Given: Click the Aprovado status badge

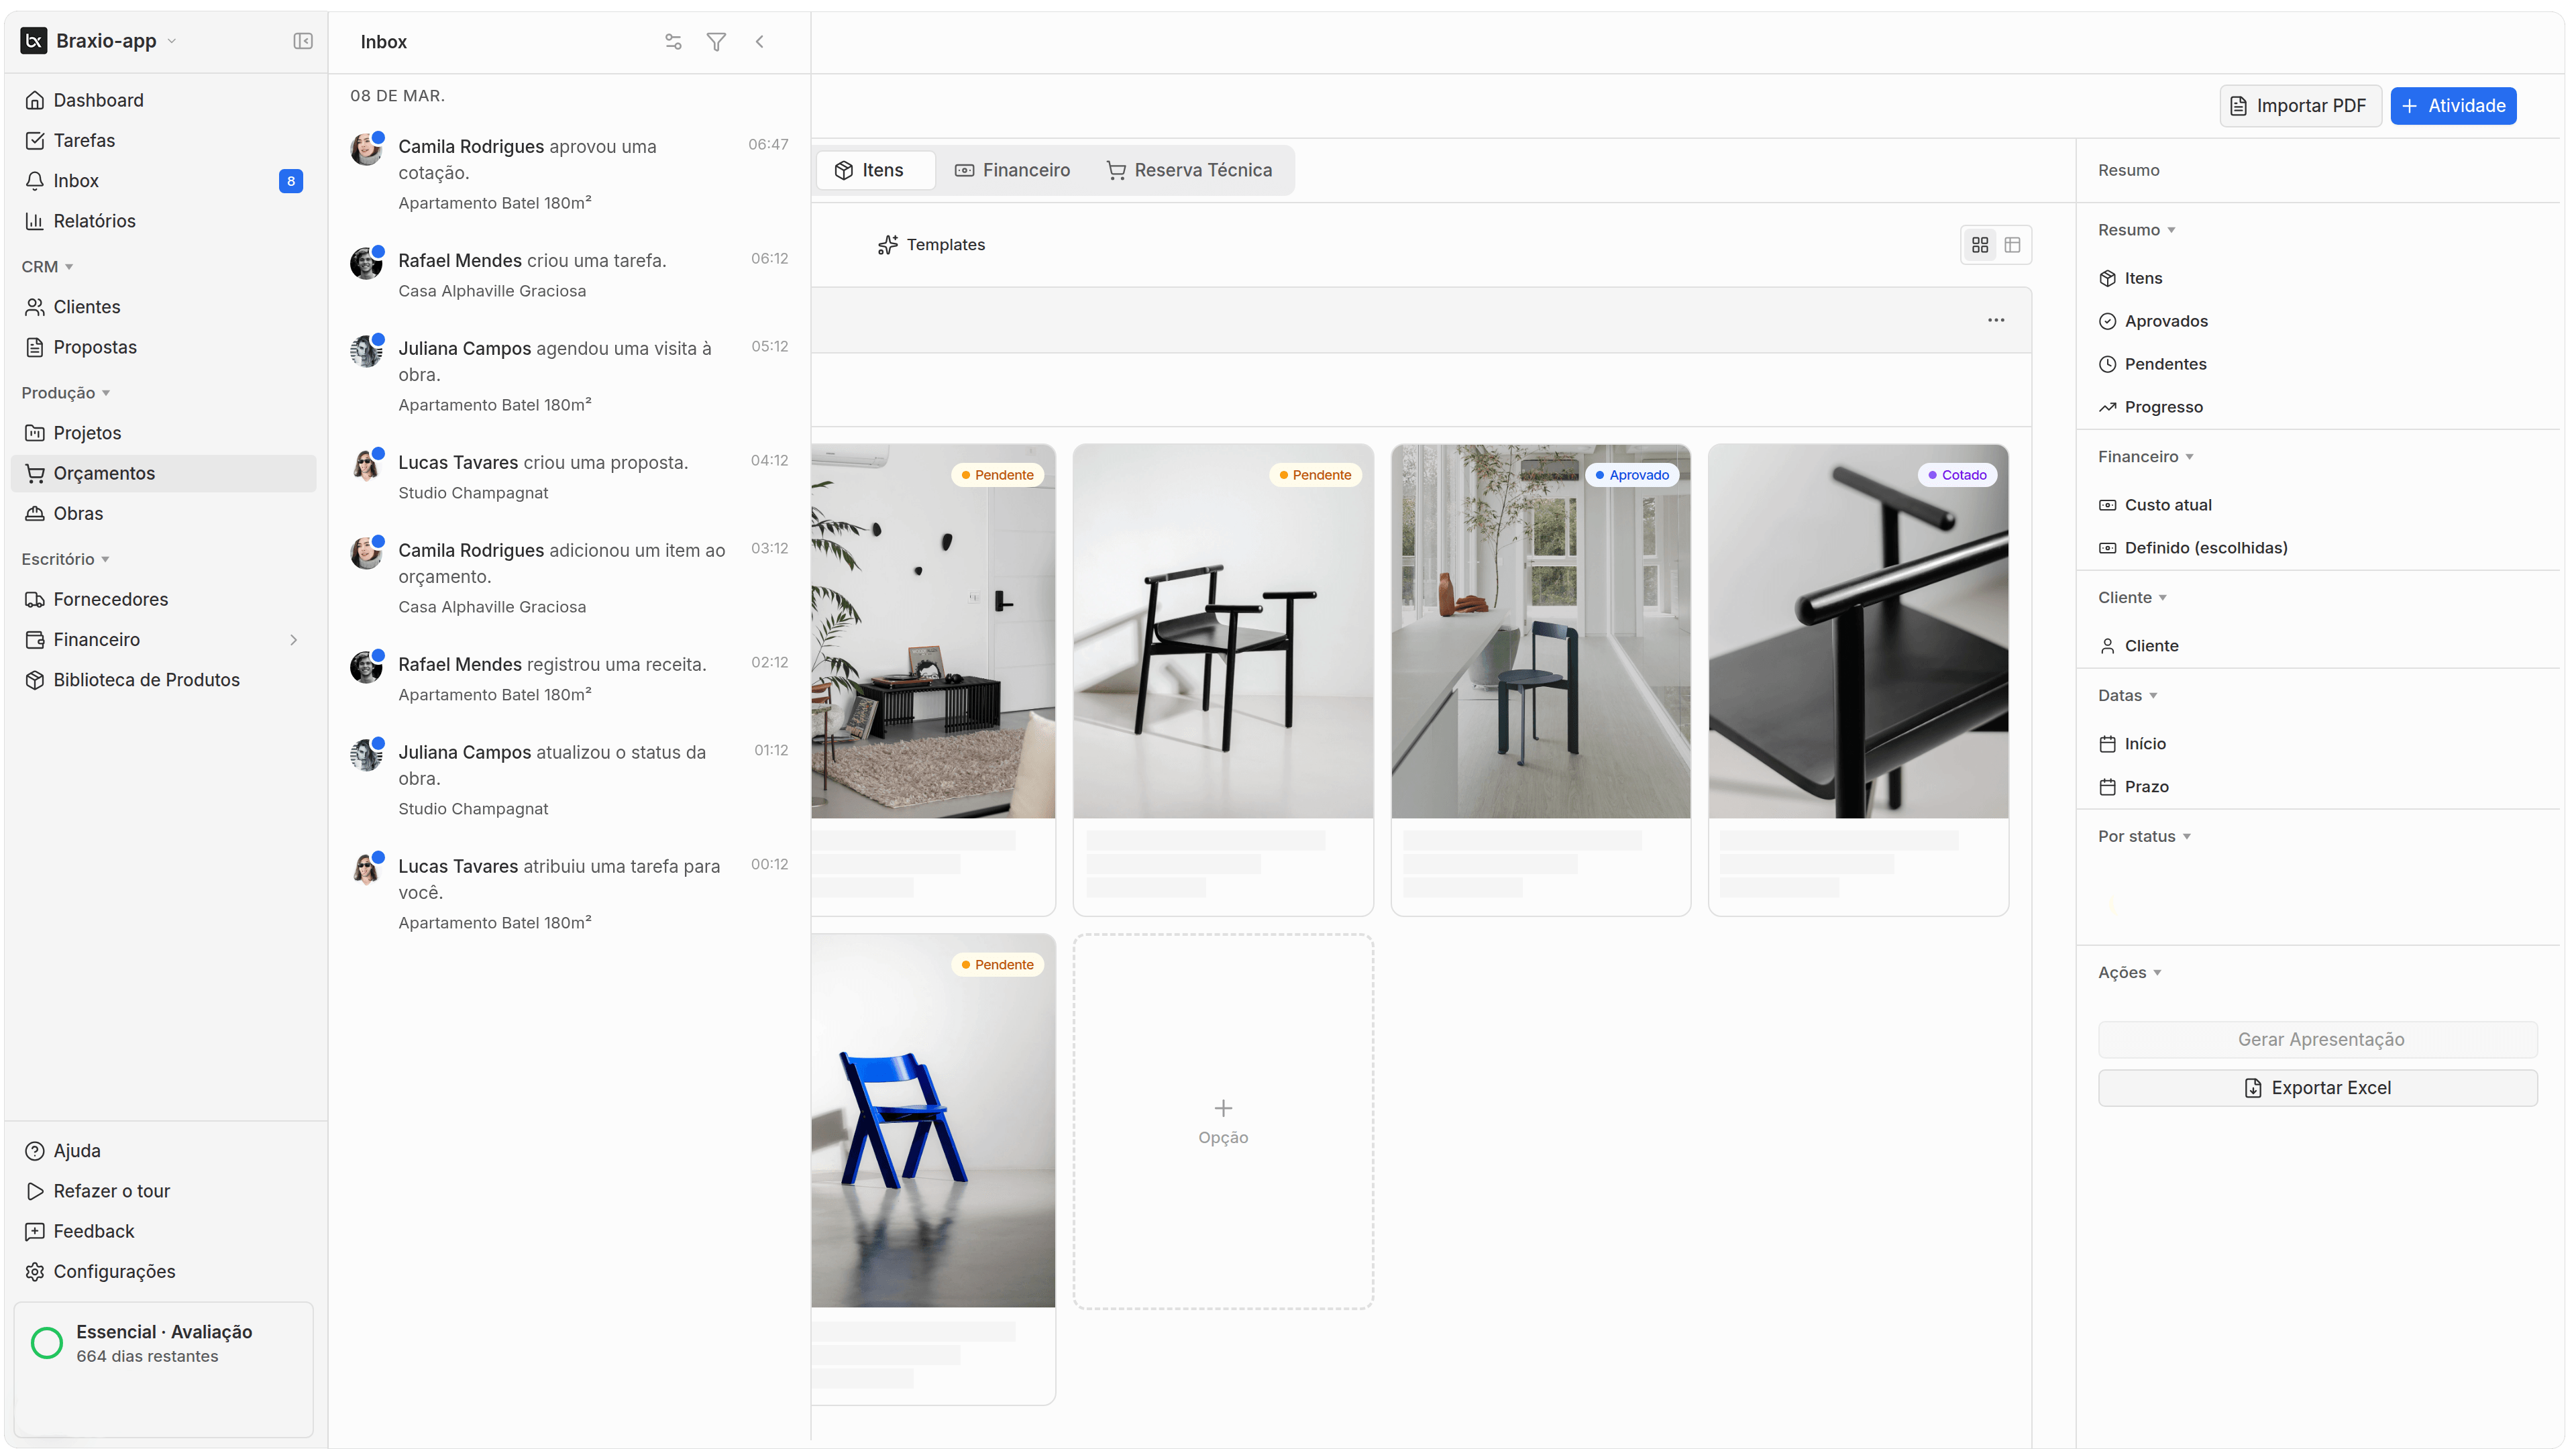Looking at the screenshot, I should click(x=1632, y=475).
